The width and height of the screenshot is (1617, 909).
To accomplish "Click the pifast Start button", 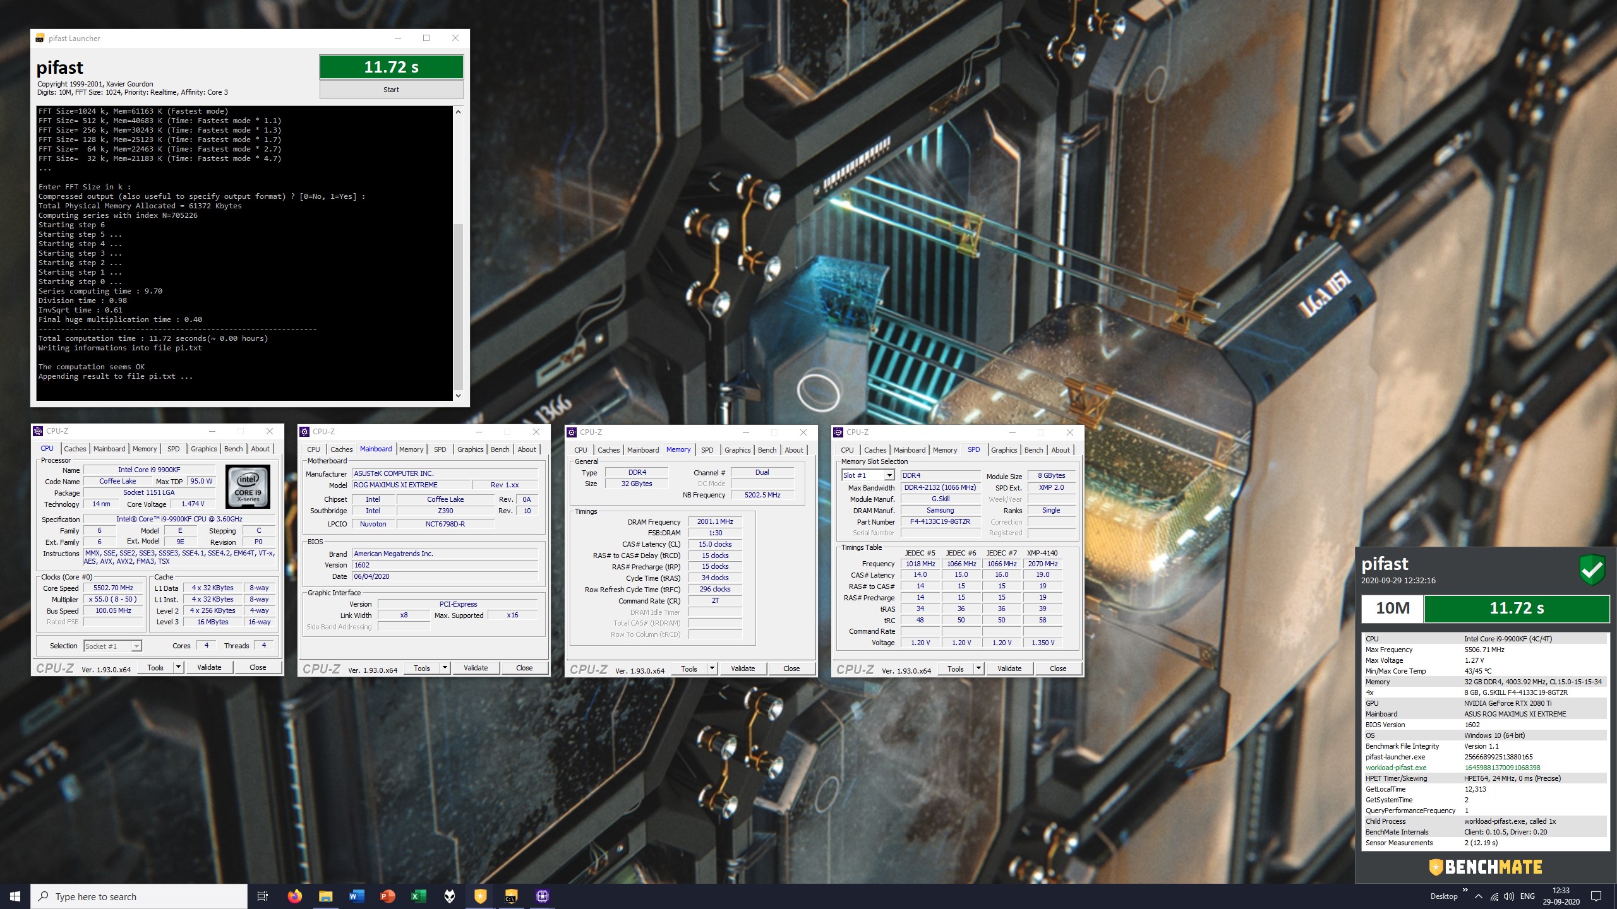I will pos(391,90).
